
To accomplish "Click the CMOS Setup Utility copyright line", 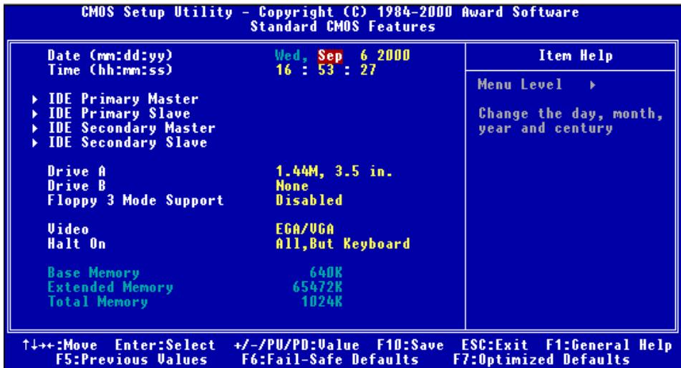I will [330, 12].
